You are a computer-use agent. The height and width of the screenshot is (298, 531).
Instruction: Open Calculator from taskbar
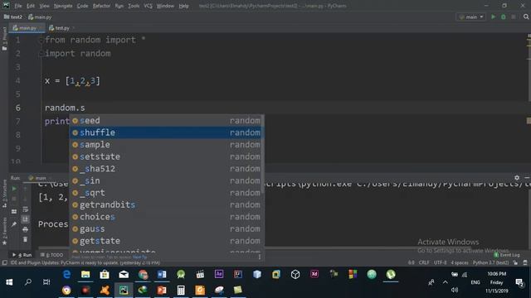coord(181,291)
